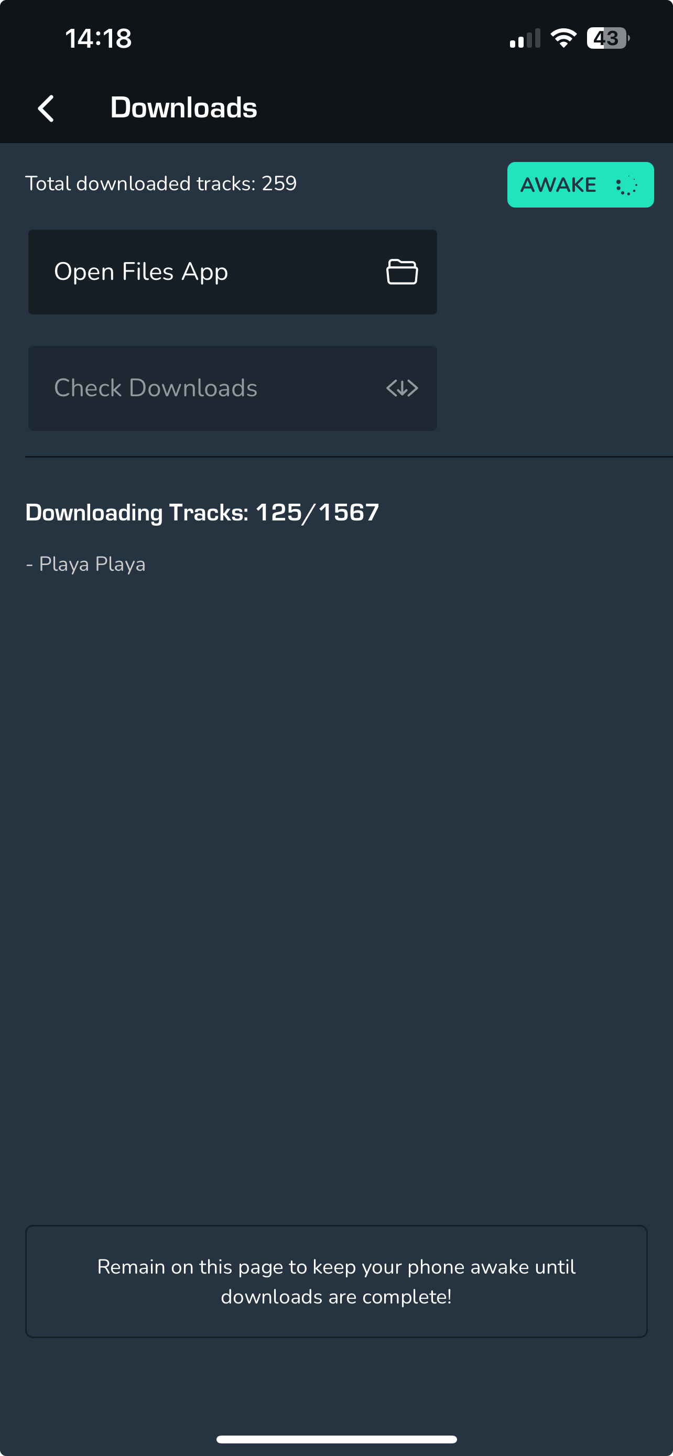Tap the 14:18 clock in status bar

[99, 38]
